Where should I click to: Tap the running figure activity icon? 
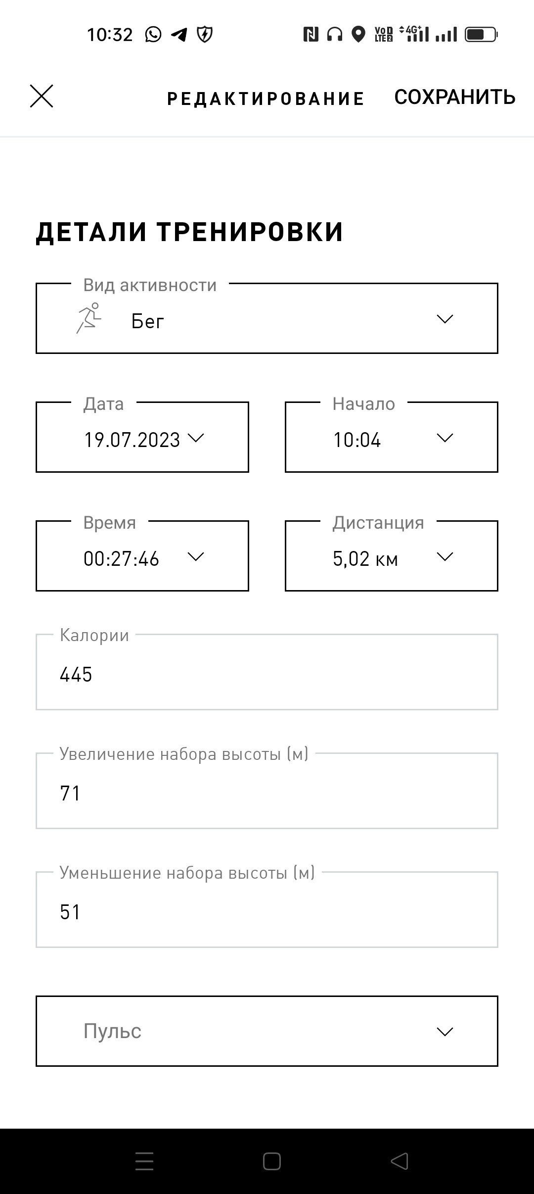click(x=89, y=318)
